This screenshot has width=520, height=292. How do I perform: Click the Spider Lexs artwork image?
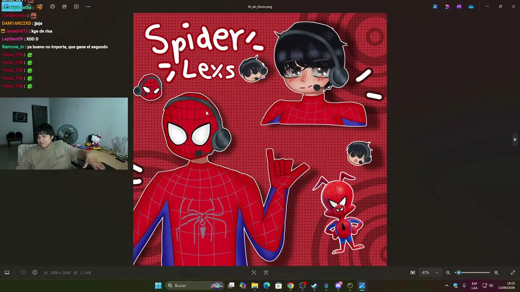click(x=260, y=140)
